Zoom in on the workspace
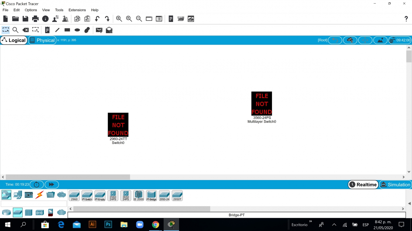The height and width of the screenshot is (231, 412). coord(119,19)
